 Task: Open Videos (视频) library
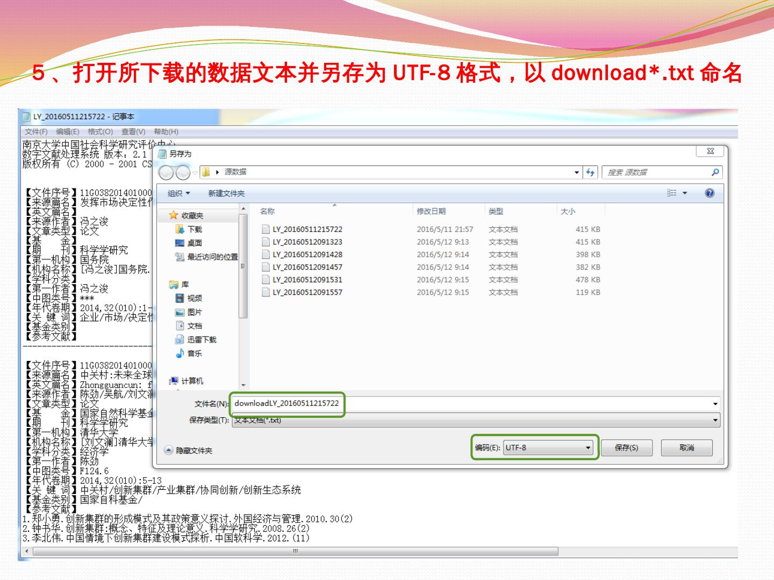point(189,298)
